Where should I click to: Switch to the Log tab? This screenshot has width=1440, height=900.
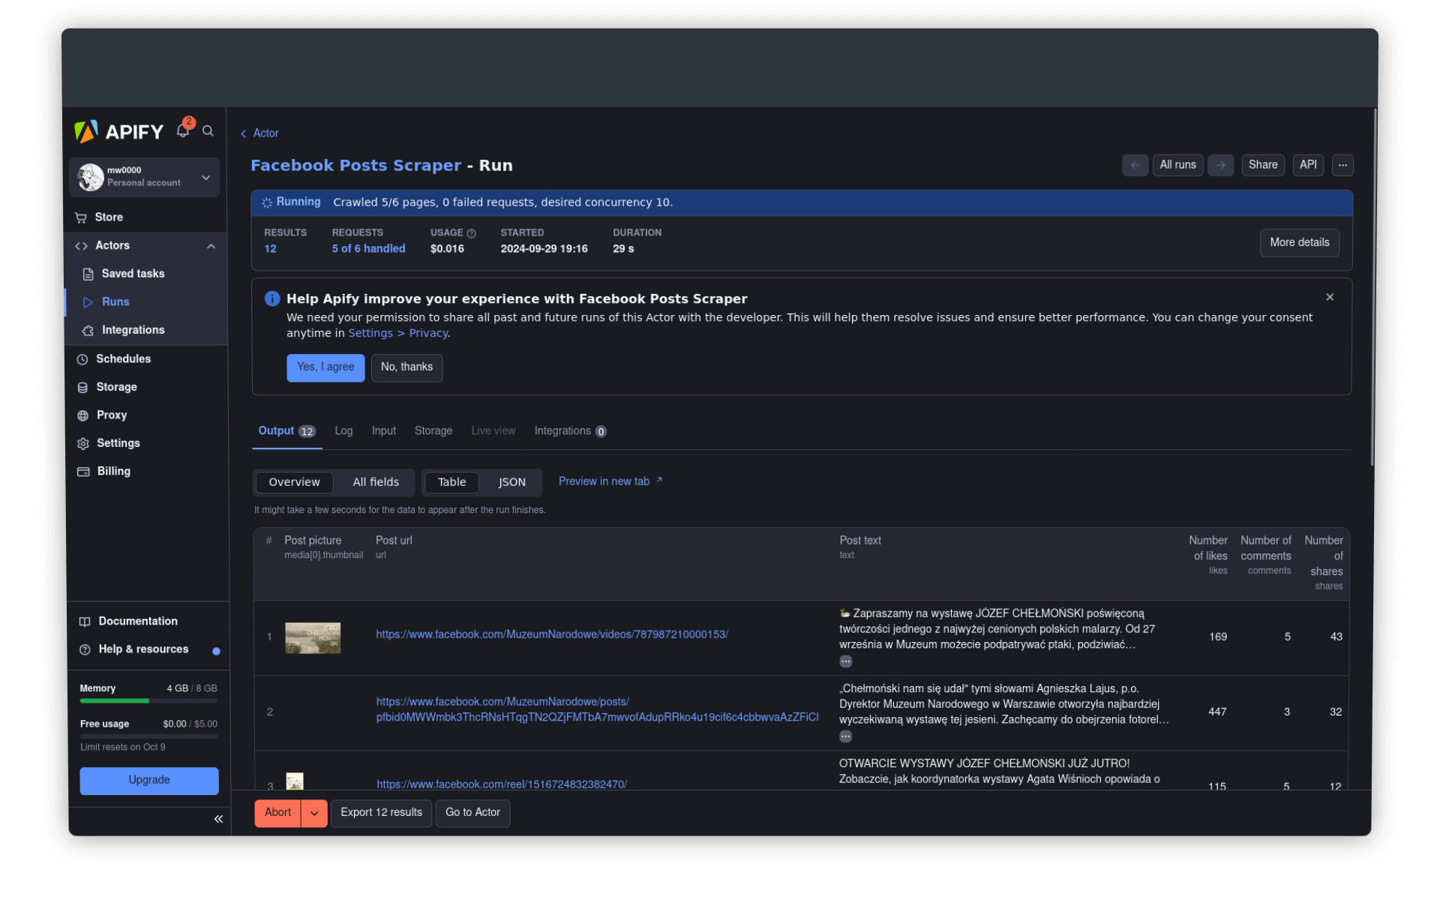[343, 431]
